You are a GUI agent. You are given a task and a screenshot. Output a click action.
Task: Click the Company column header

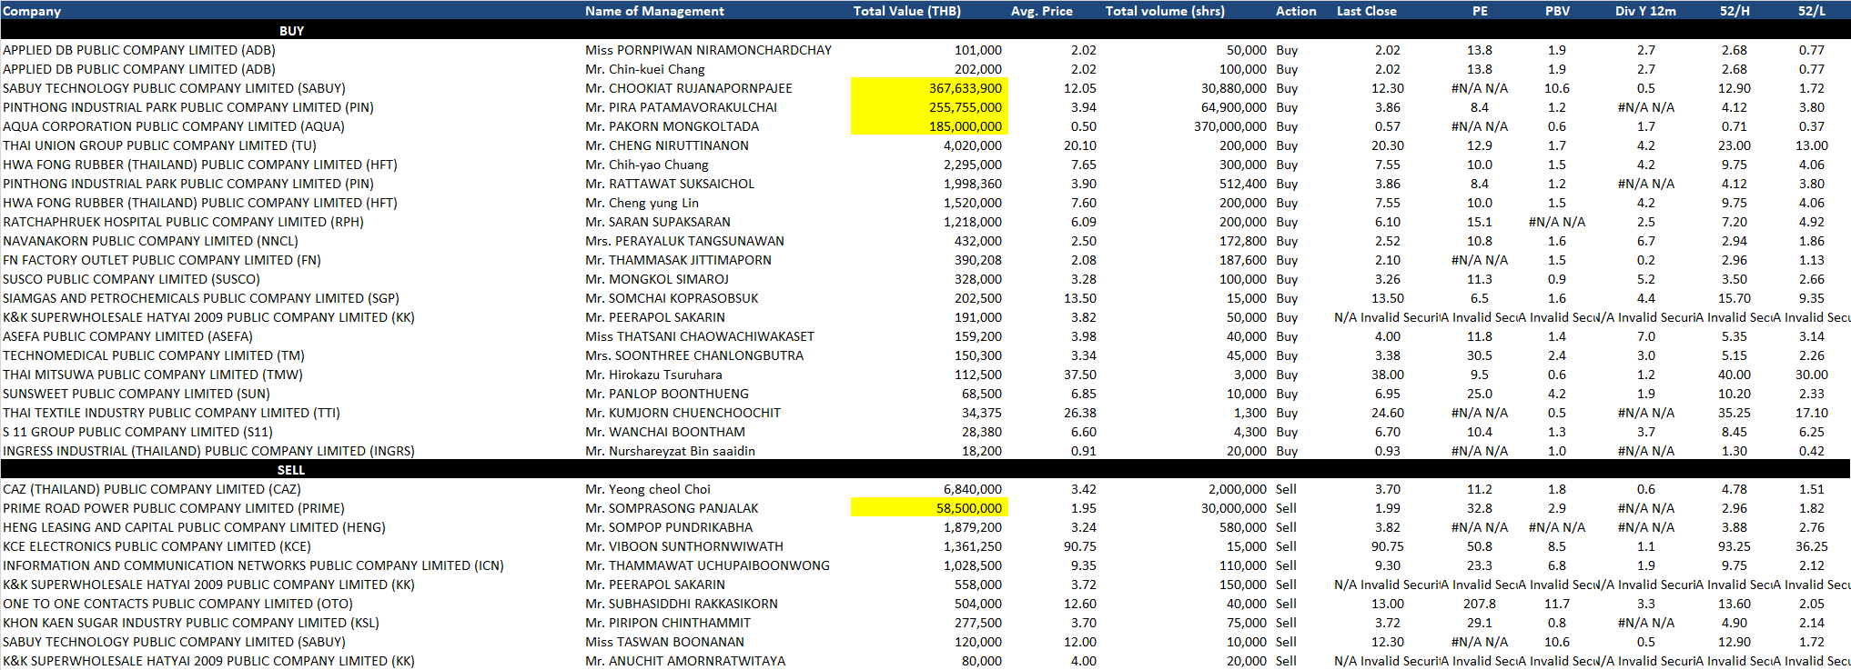pos(32,11)
